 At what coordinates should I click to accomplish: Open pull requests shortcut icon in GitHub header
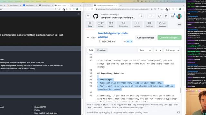166,16
